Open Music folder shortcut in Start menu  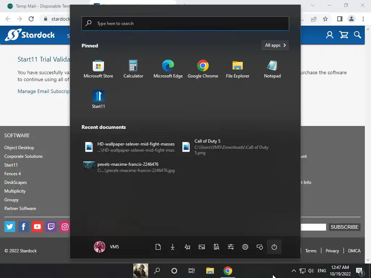pos(187,247)
